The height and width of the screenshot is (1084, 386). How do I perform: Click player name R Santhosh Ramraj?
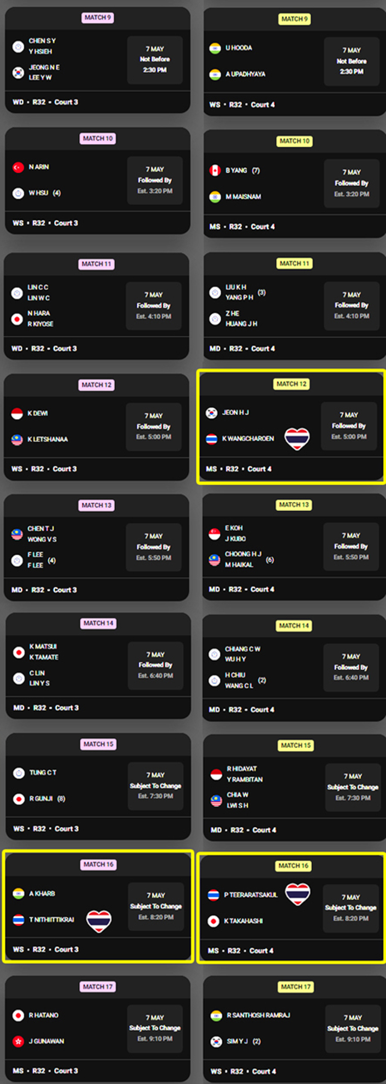coord(259,1015)
